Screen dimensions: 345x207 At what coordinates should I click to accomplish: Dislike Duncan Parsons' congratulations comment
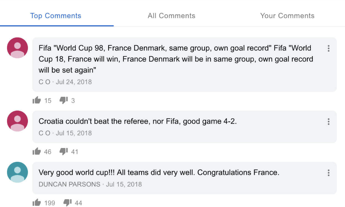(67, 203)
